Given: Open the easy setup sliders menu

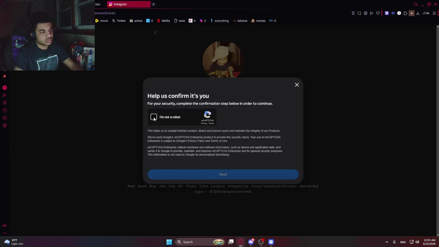Looking at the screenshot, I should [x=434, y=13].
